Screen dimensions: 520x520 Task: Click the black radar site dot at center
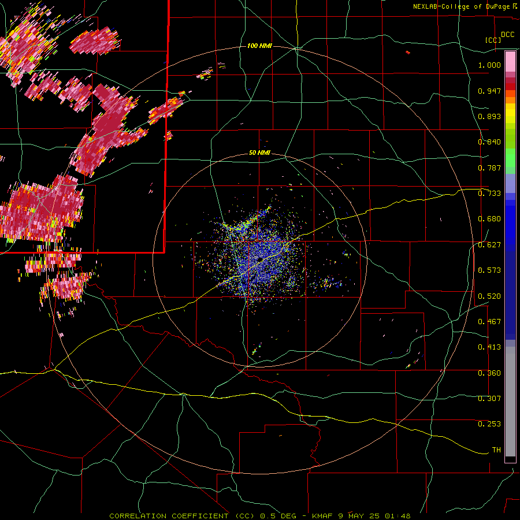pos(260,259)
